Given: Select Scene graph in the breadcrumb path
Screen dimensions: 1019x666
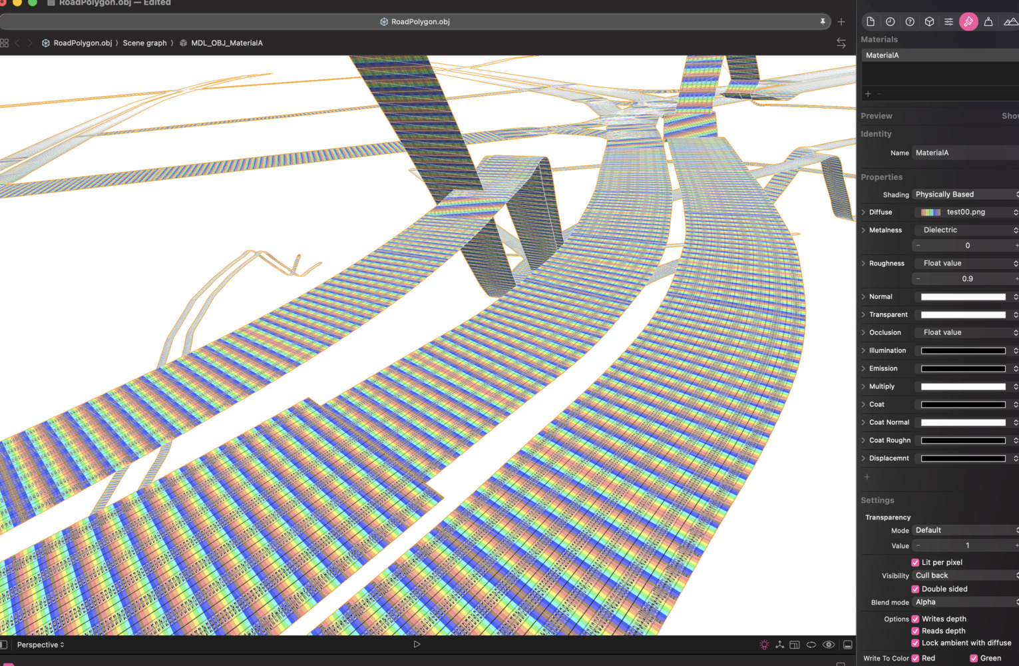Looking at the screenshot, I should coord(144,43).
